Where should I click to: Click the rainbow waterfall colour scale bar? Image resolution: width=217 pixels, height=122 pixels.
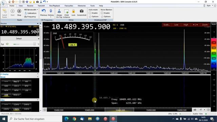pos(214,54)
